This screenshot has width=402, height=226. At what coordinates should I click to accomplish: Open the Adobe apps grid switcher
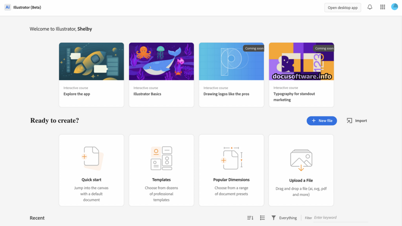point(382,7)
